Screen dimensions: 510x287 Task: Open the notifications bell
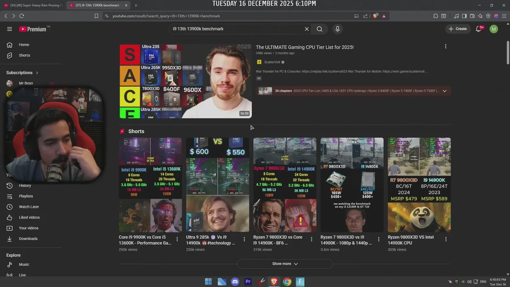(x=479, y=29)
